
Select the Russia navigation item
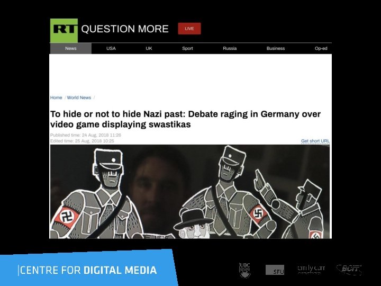pos(230,48)
